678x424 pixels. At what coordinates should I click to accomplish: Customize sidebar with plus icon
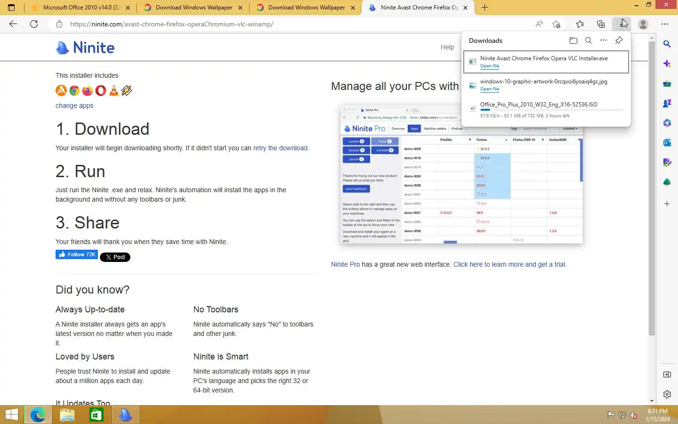(667, 204)
